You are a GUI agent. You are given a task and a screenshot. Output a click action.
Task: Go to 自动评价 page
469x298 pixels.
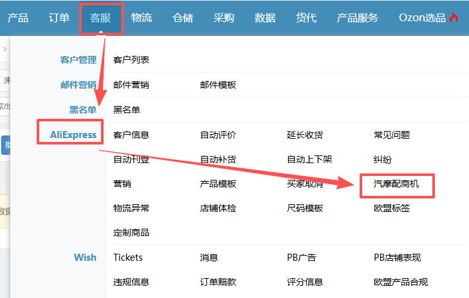[x=218, y=134]
